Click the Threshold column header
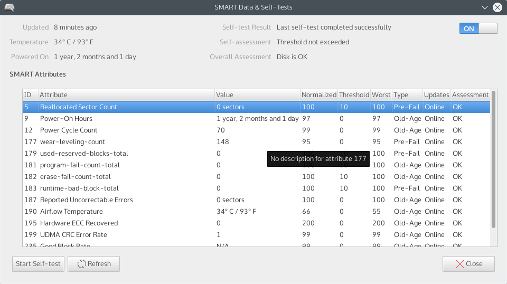 point(354,95)
